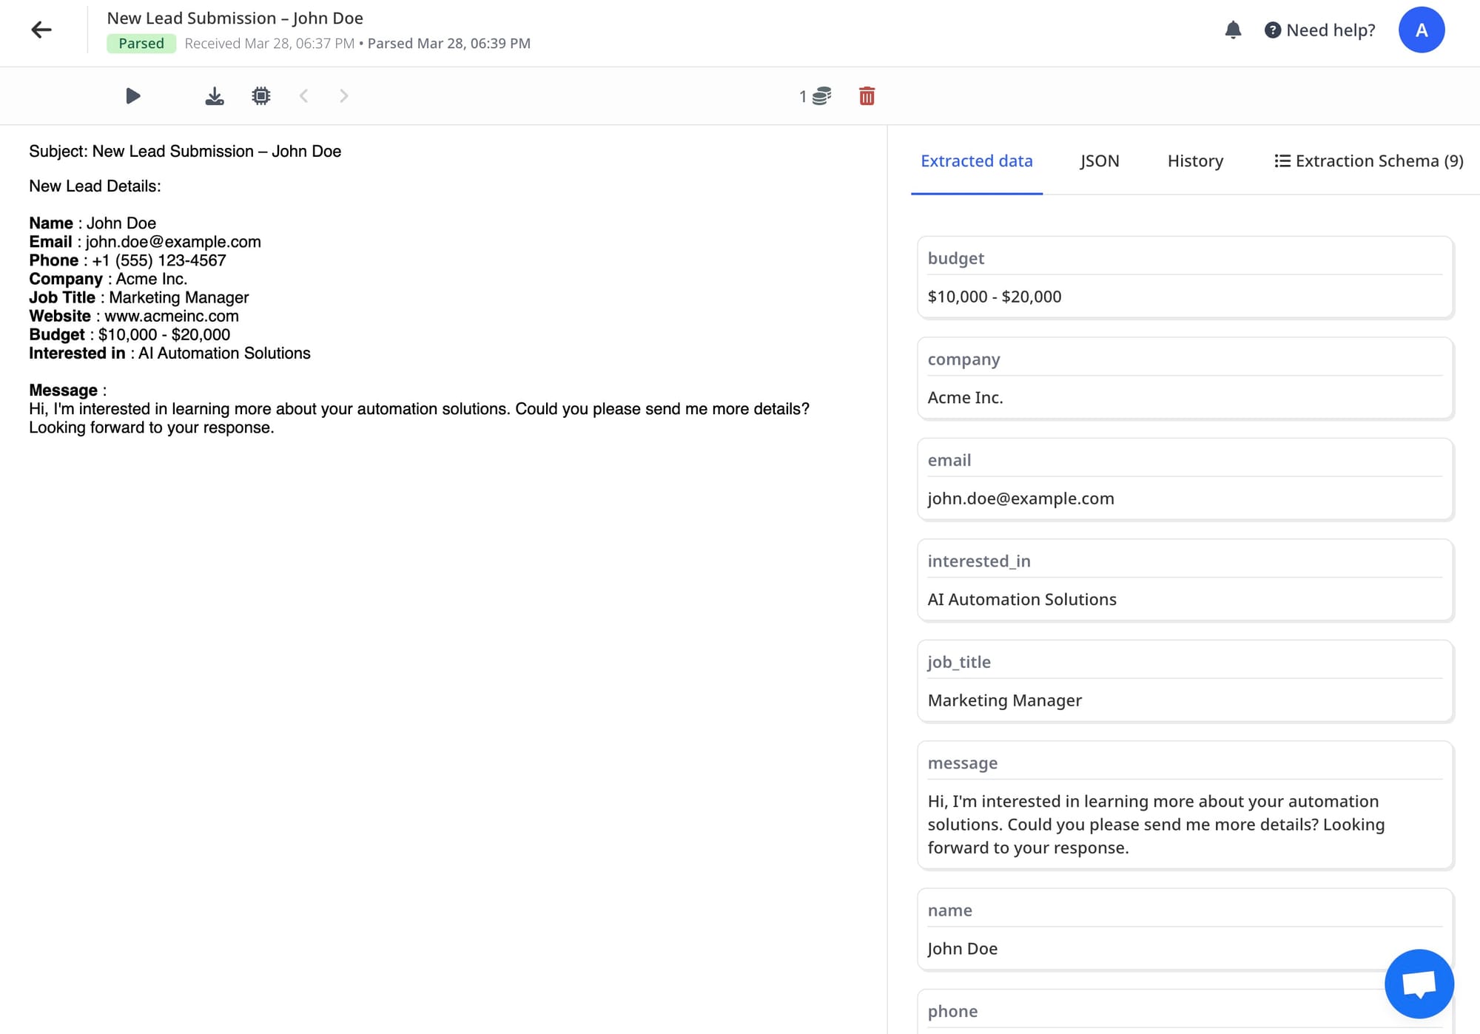Select the Extracted data tab
Viewport: 1480px width, 1034px height.
976,161
